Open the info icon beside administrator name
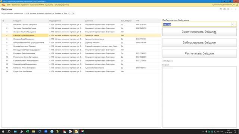 [237, 5]
